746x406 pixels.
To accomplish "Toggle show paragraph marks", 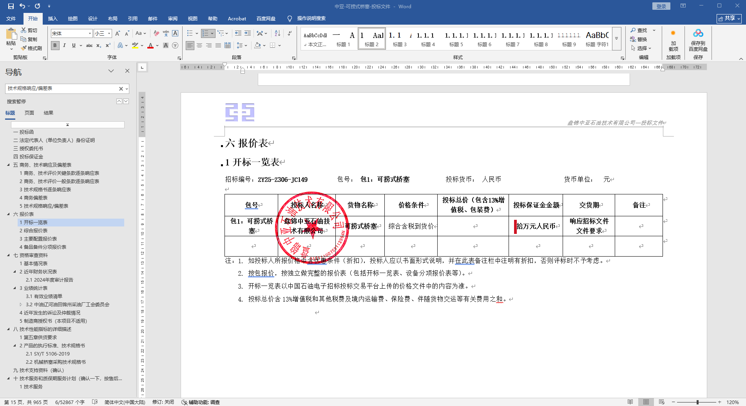I will pos(289,33).
